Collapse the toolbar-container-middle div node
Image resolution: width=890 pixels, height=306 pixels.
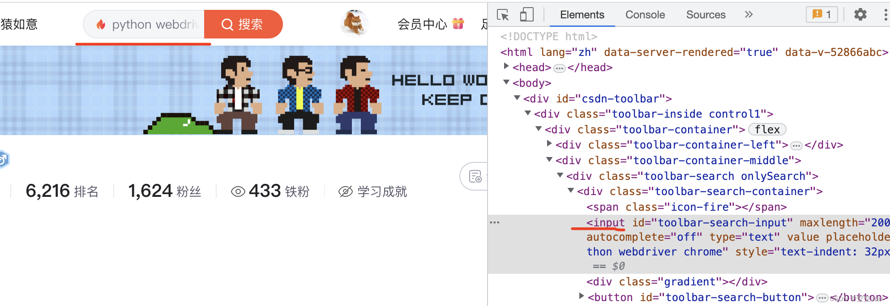(549, 160)
